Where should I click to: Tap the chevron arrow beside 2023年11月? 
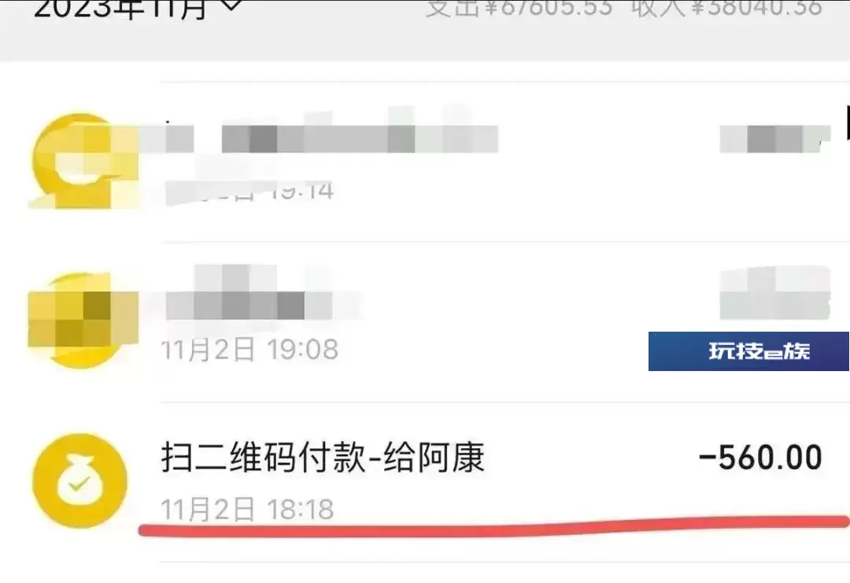pyautogui.click(x=231, y=6)
